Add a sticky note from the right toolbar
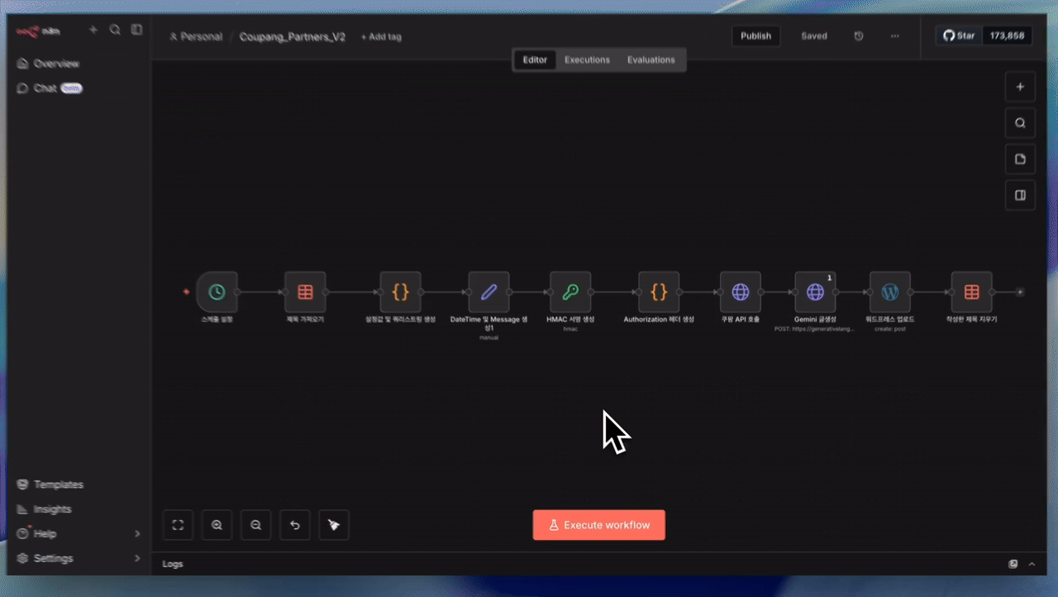The height and width of the screenshot is (597, 1058). click(x=1020, y=159)
